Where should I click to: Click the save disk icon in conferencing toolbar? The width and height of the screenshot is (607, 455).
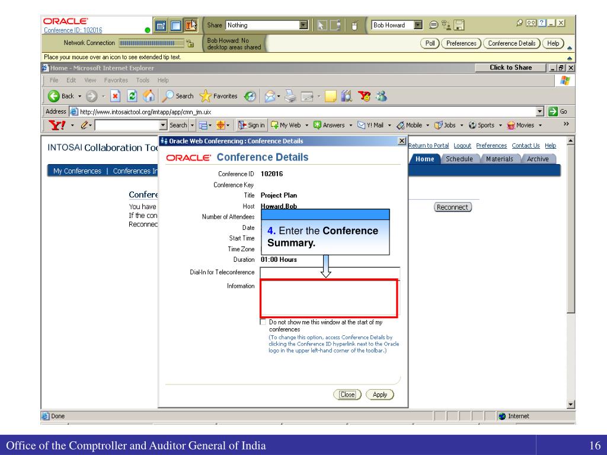click(459, 25)
